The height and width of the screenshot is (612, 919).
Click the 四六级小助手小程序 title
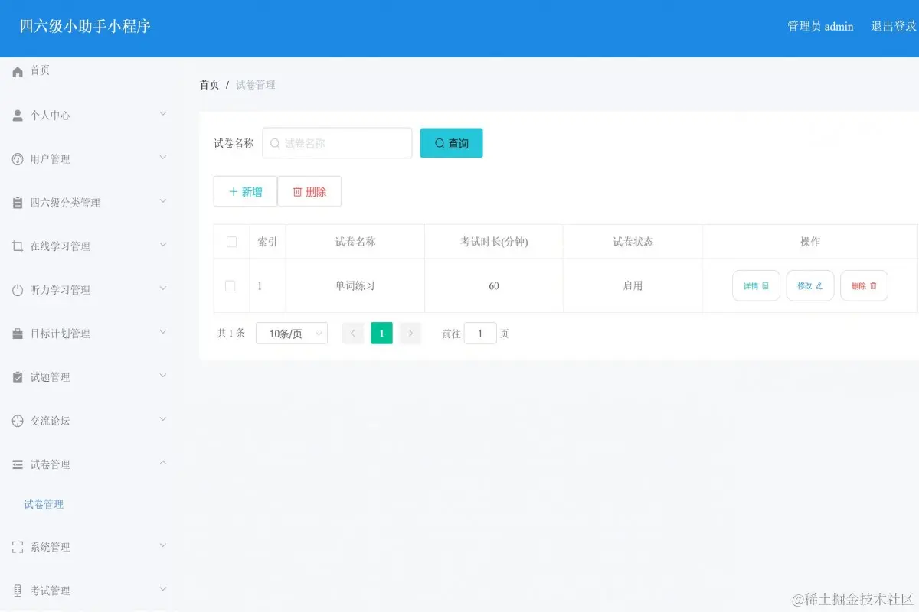[x=85, y=26]
